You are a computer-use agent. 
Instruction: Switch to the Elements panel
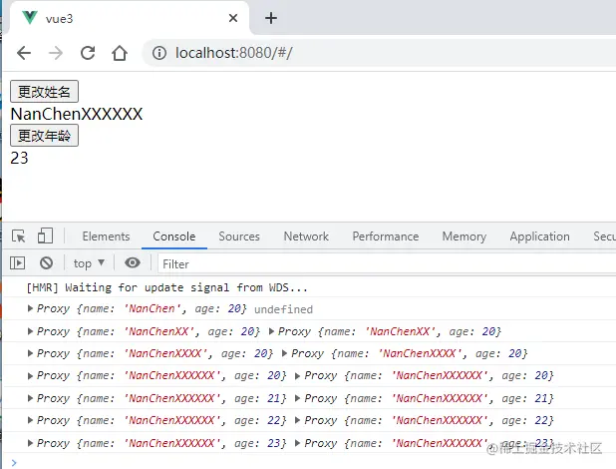pyautogui.click(x=106, y=236)
